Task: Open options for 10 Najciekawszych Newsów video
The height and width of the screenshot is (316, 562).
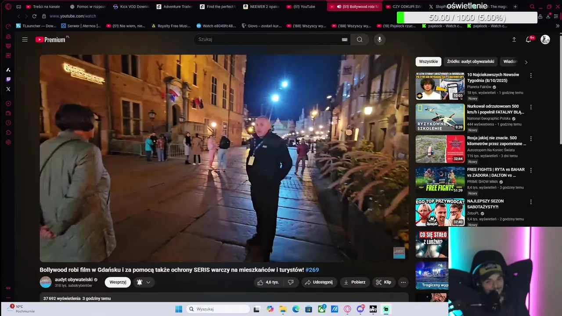Action: point(531,75)
